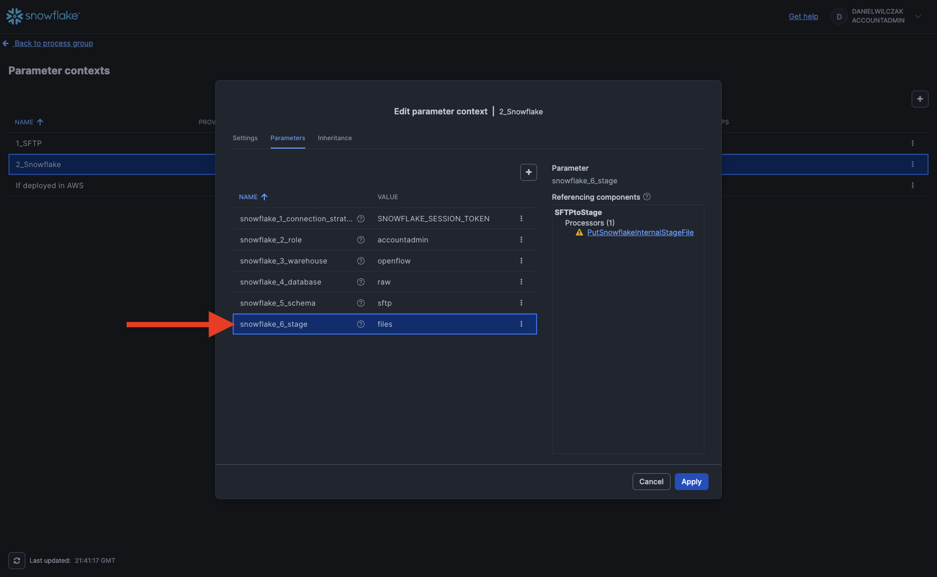
Task: Click the Cancel button
Action: pyautogui.click(x=651, y=482)
